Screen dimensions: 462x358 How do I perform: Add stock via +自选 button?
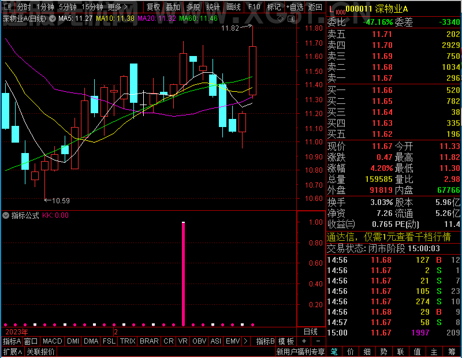[295, 7]
